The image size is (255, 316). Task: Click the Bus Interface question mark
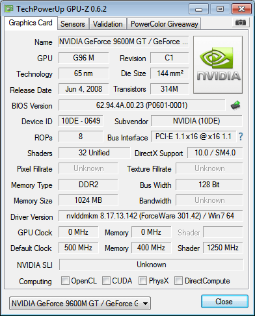click(241, 137)
